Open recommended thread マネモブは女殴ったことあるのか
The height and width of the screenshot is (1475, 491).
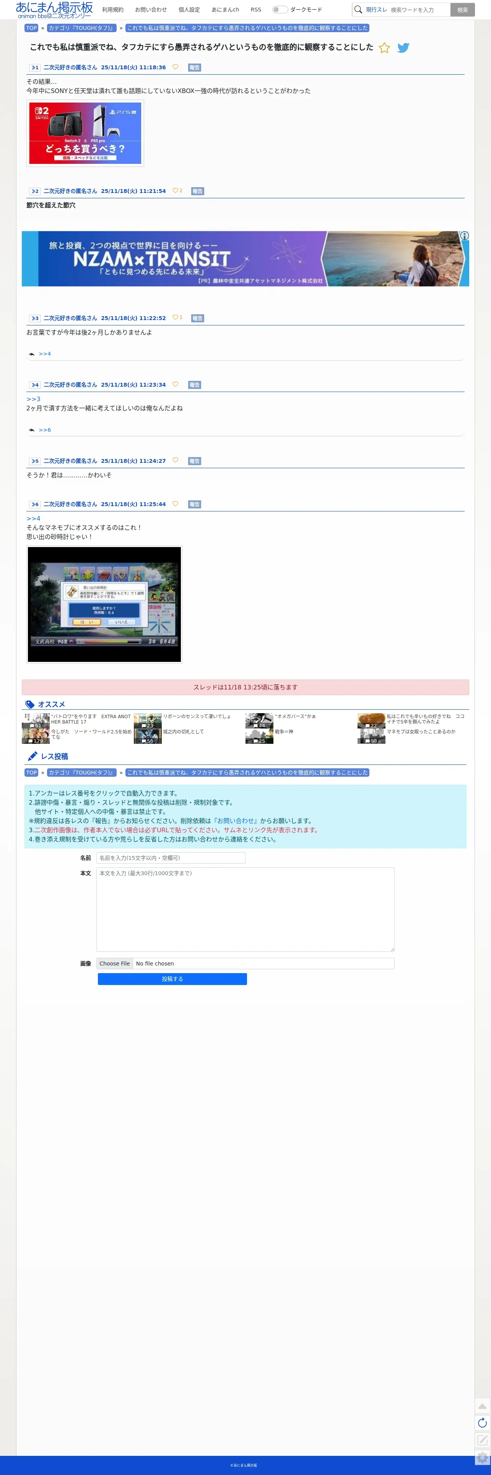[x=421, y=732]
